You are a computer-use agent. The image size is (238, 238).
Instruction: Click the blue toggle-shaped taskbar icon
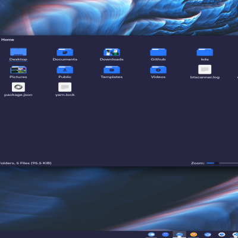151,234
